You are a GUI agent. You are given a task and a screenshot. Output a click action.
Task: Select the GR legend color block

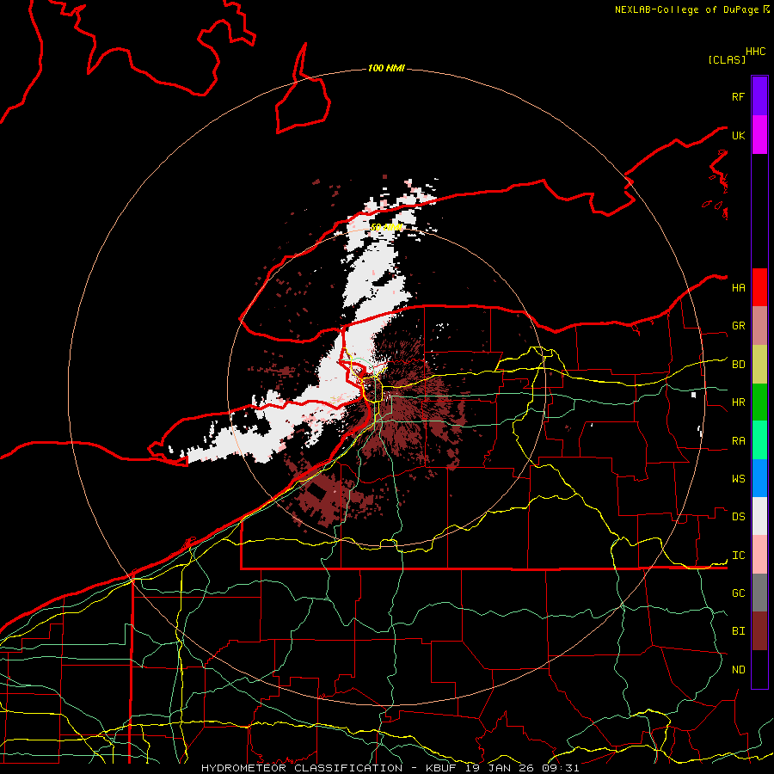point(759,325)
